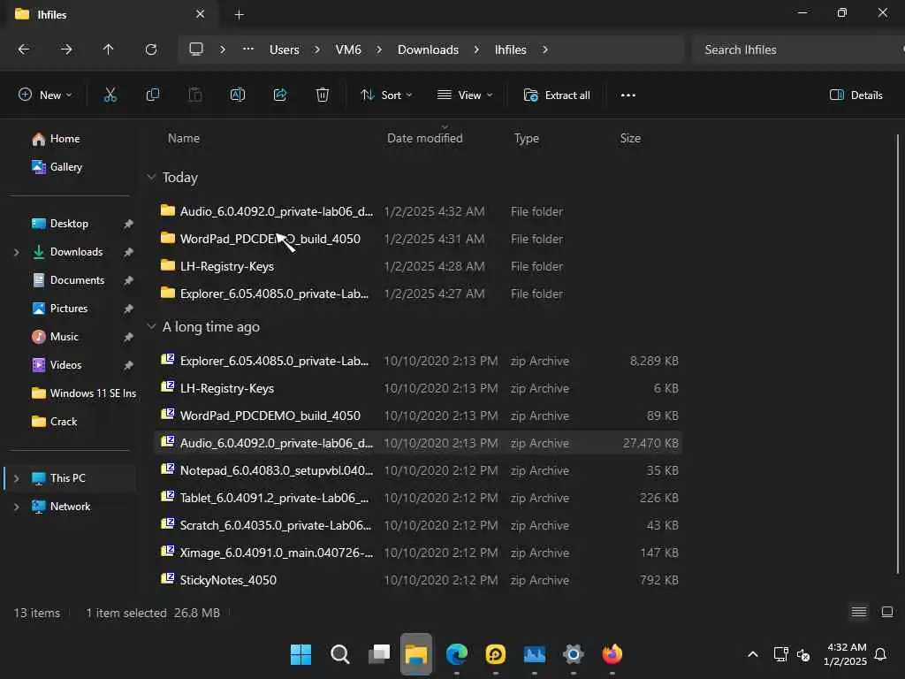Click the PC monitor icon in address bar

pos(196,50)
